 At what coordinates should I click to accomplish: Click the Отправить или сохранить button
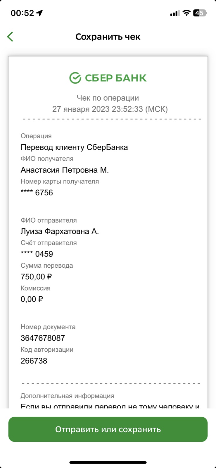pyautogui.click(x=108, y=429)
